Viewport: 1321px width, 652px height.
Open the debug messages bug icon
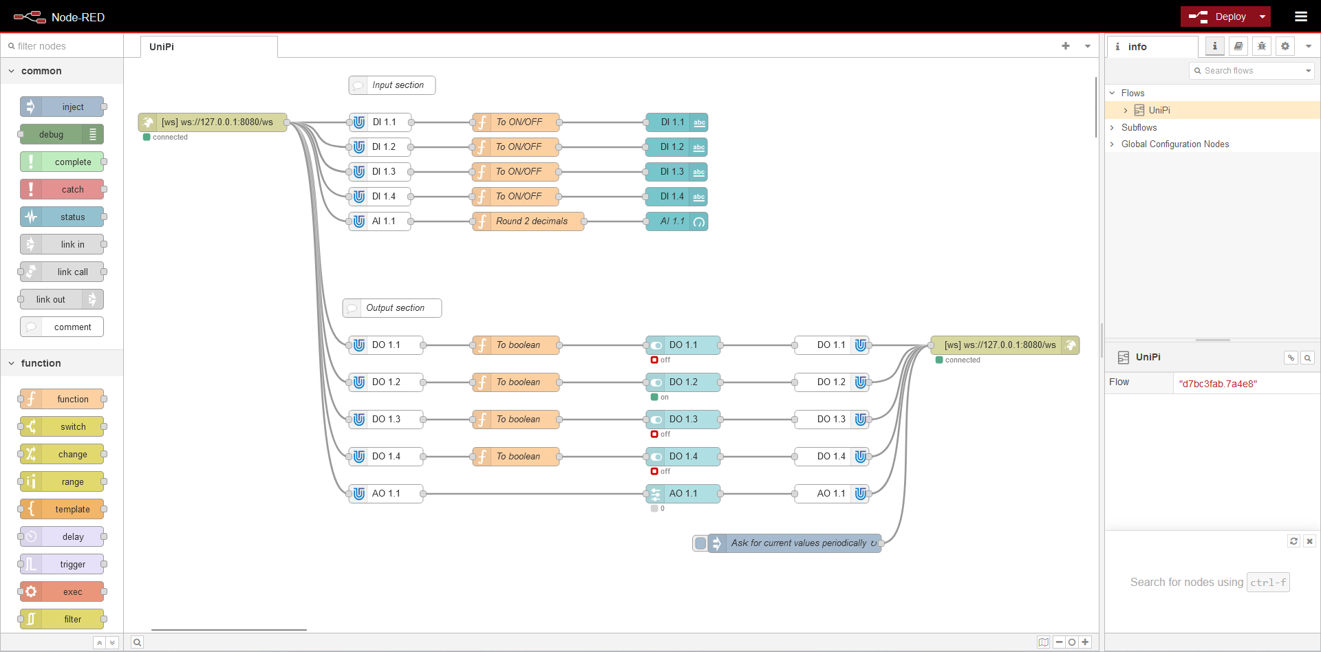click(x=1261, y=46)
